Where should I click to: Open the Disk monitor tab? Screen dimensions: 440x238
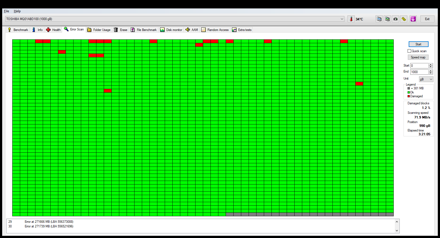tap(171, 30)
